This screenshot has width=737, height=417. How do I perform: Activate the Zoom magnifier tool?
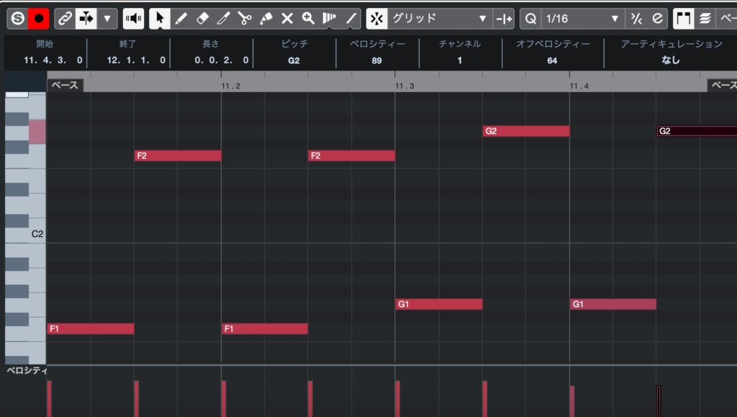[x=308, y=18]
